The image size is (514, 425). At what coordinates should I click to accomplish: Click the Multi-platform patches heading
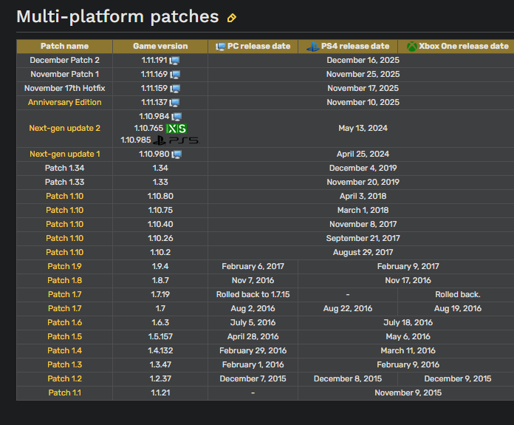[x=117, y=16]
